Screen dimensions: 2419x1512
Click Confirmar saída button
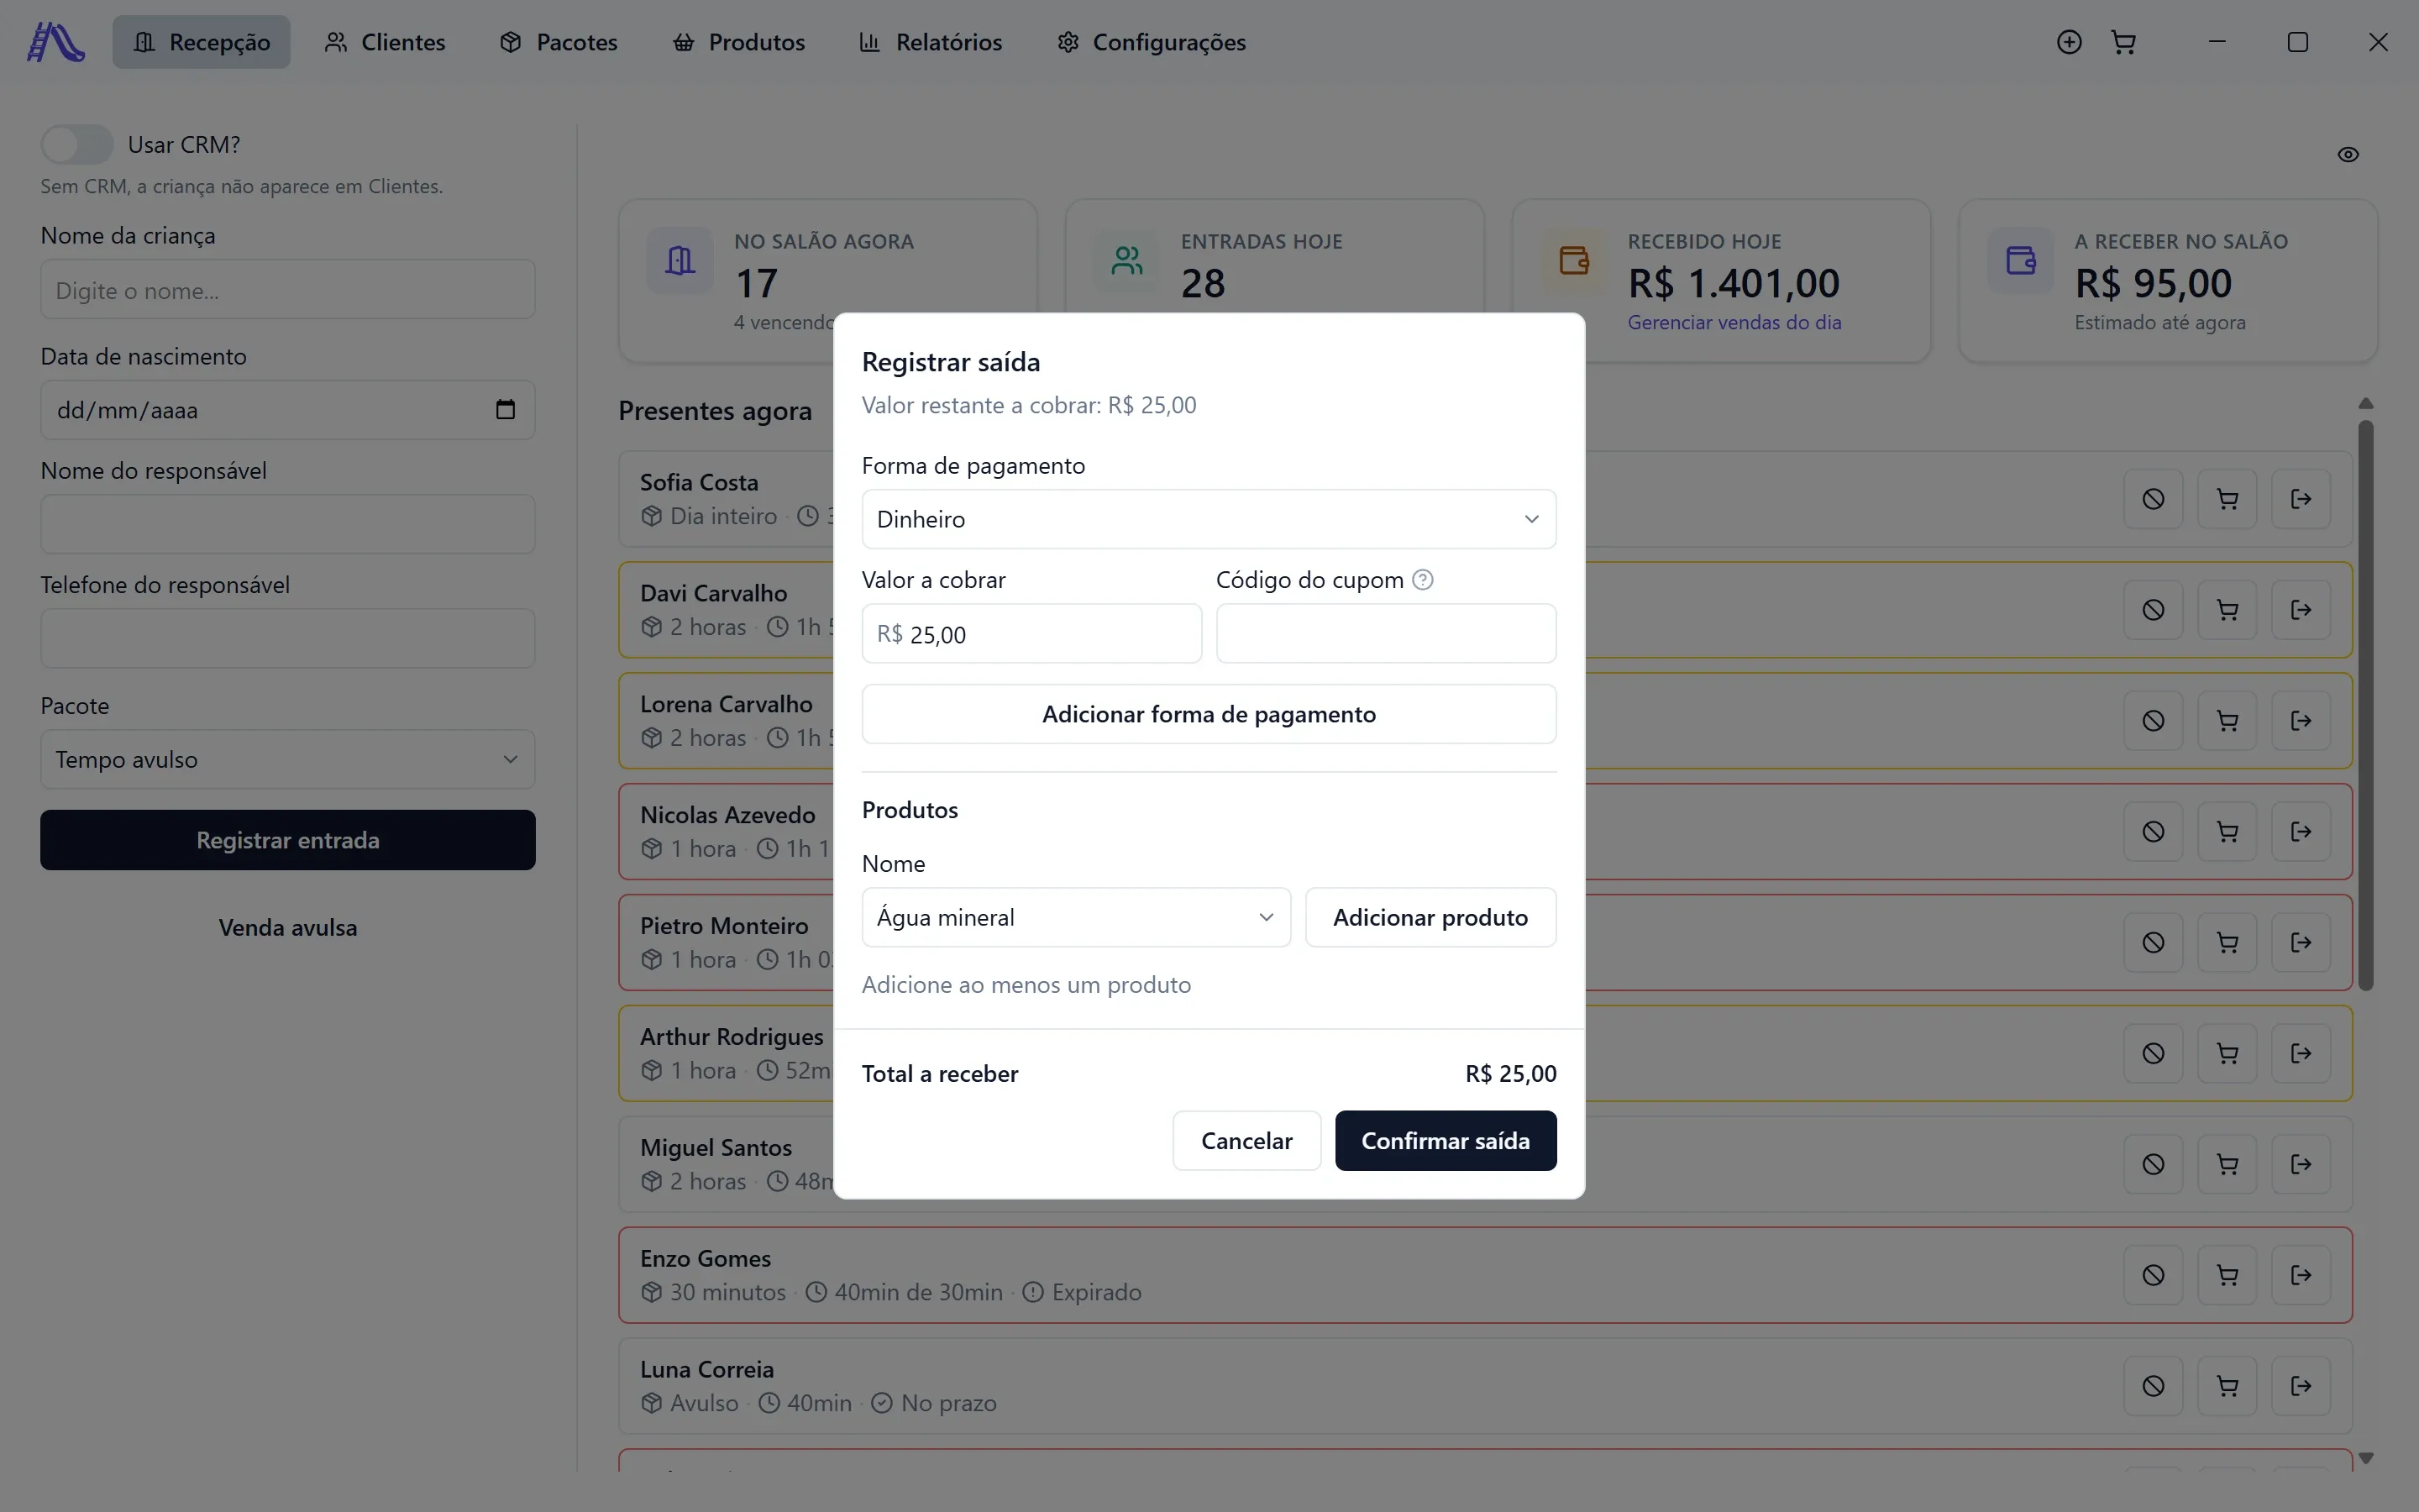point(1446,1141)
